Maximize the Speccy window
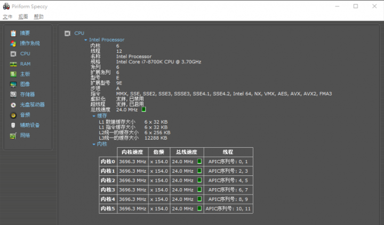The width and height of the screenshot is (384, 225). (356, 6)
